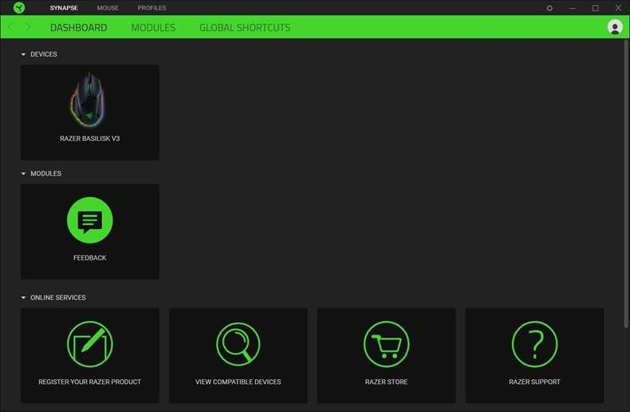Click the Feedback label text

[x=89, y=258]
